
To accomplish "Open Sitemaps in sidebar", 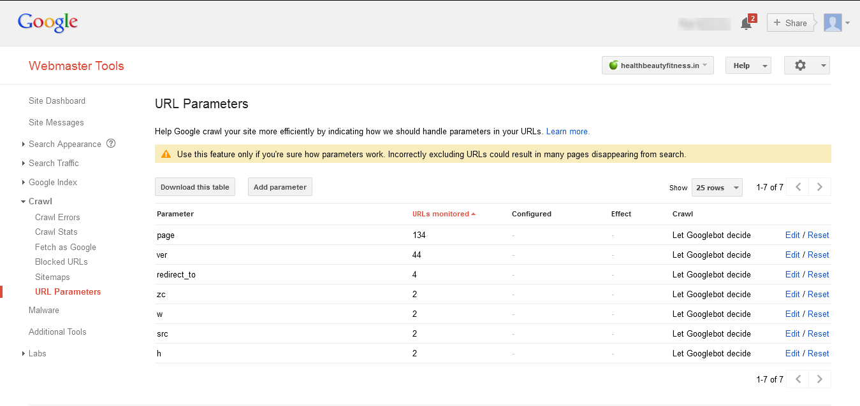I will pyautogui.click(x=52, y=277).
